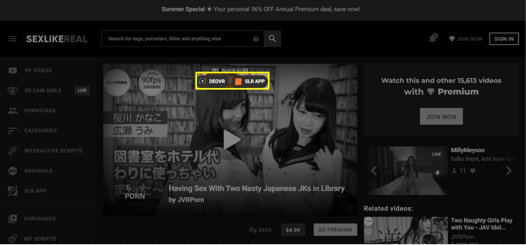Click the magnifier search button

coord(272,39)
